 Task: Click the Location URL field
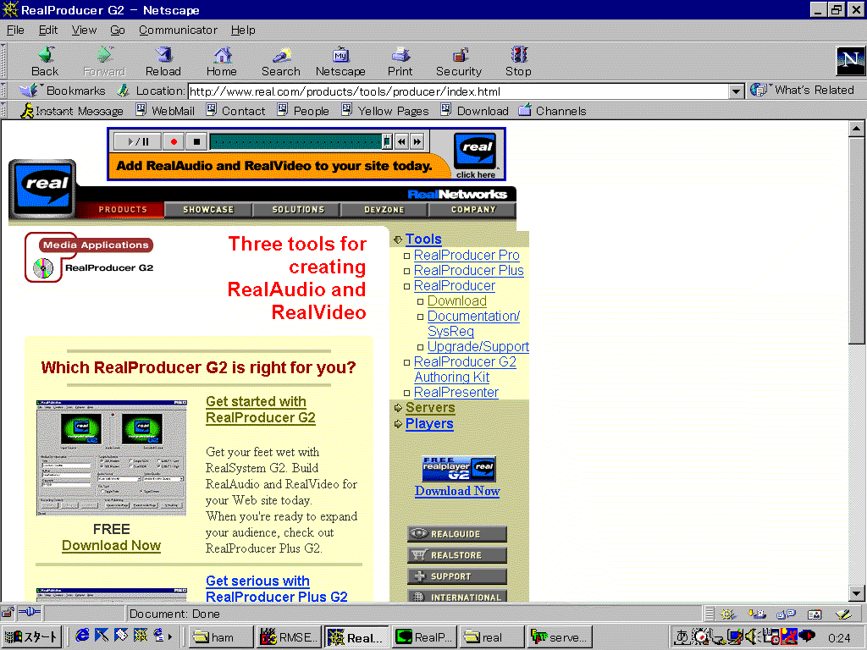(458, 91)
